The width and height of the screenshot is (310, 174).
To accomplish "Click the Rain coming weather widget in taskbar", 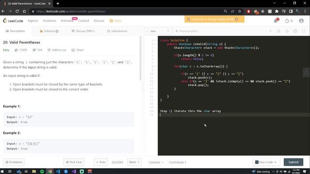I will (x=261, y=172).
